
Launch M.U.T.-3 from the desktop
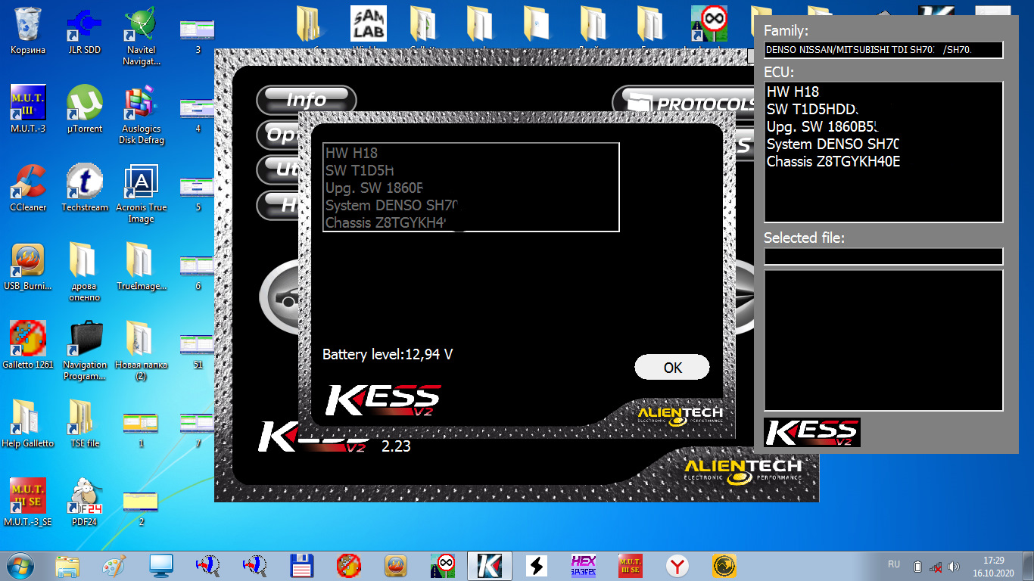point(28,110)
